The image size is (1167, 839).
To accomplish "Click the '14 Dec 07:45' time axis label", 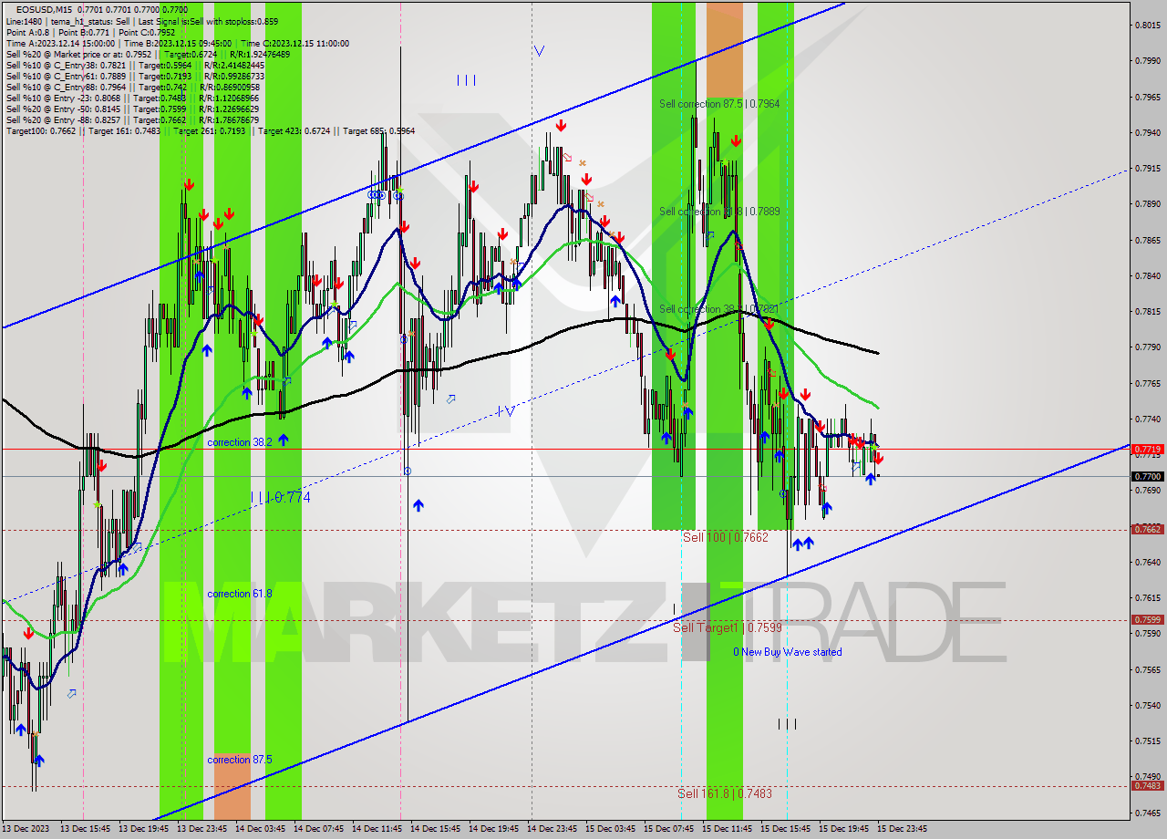I will [318, 829].
